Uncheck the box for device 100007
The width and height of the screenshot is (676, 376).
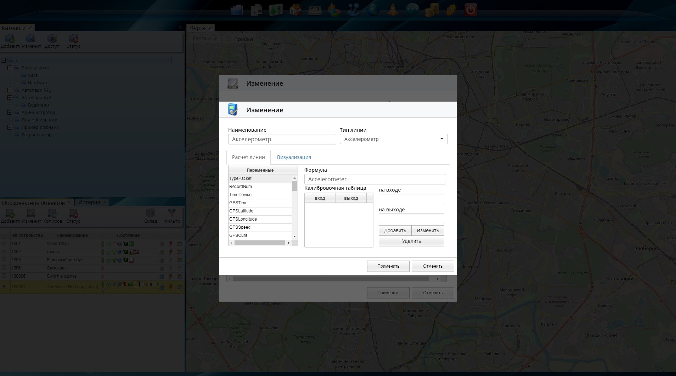[x=4, y=286]
